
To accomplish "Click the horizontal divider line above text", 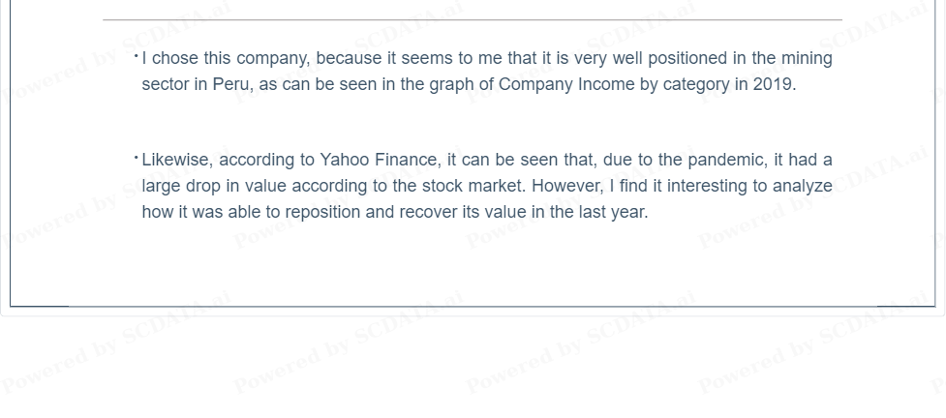I will [x=473, y=20].
